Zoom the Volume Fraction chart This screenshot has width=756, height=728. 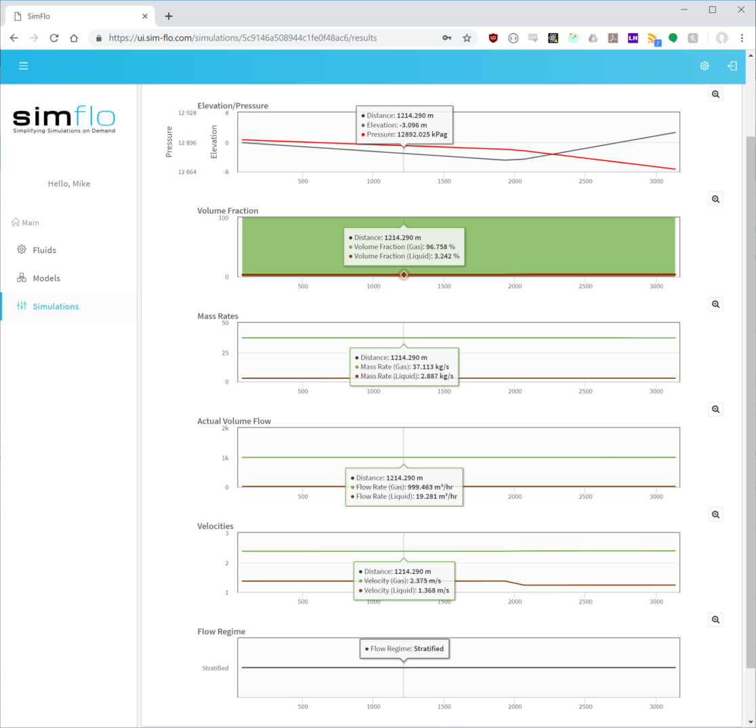(x=715, y=199)
